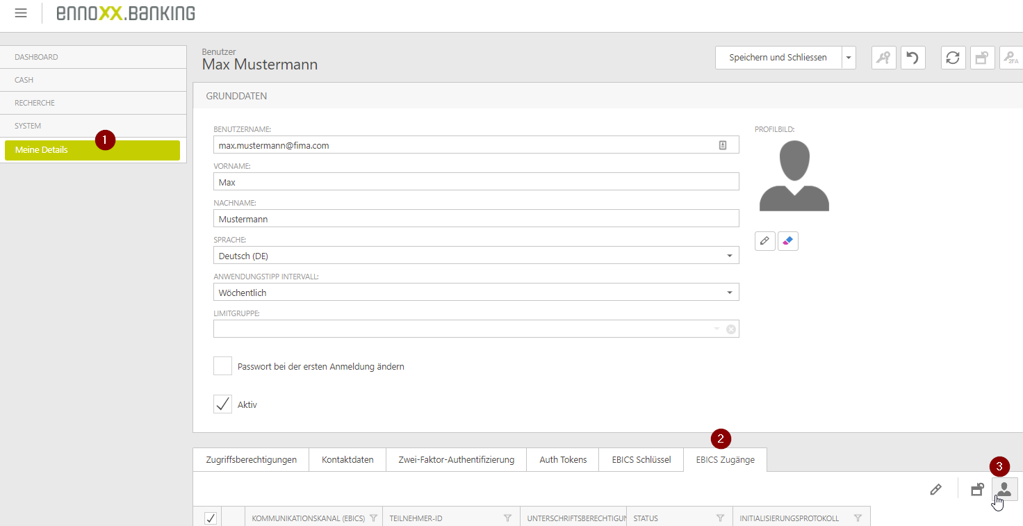Click the pencil edit icon above the EBICS table
Viewport: 1023px width, 526px height.
935,490
